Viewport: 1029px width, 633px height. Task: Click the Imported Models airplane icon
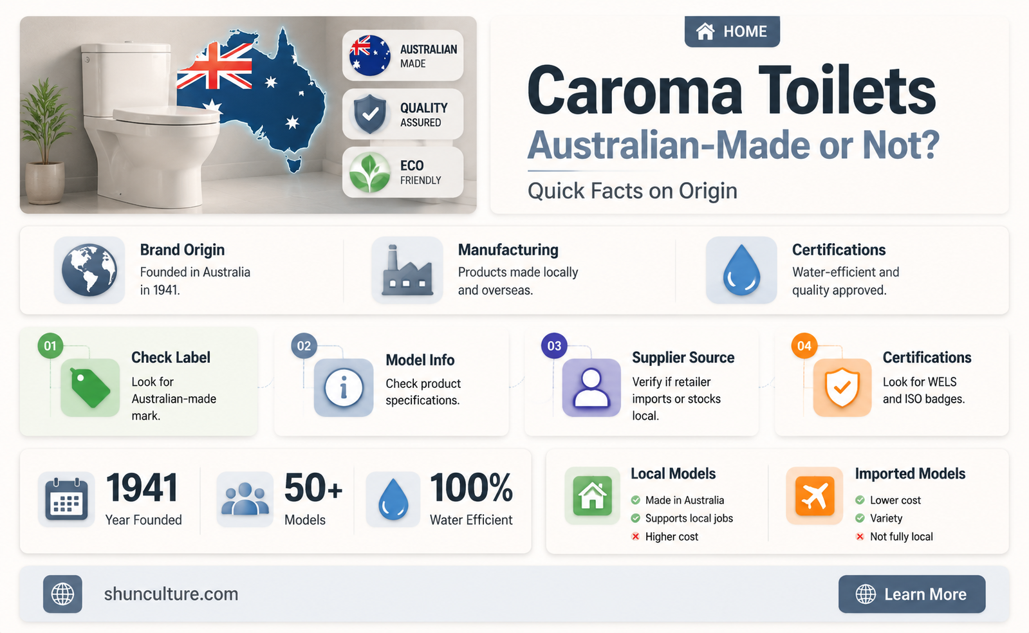click(x=815, y=496)
